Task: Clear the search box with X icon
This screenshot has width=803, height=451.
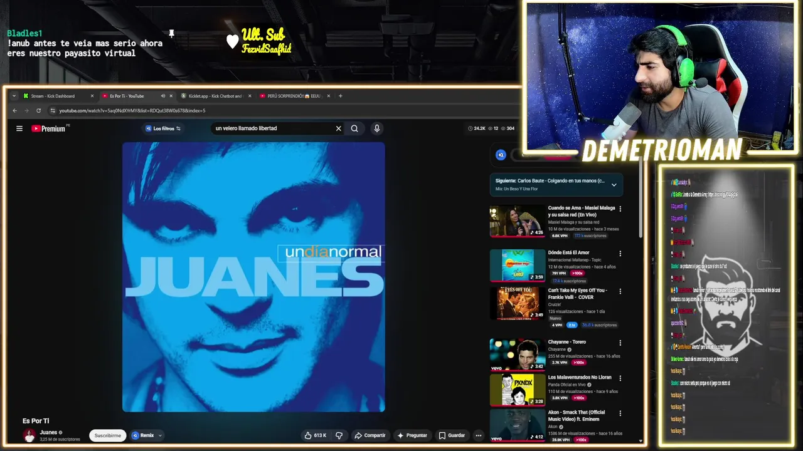Action: point(338,128)
